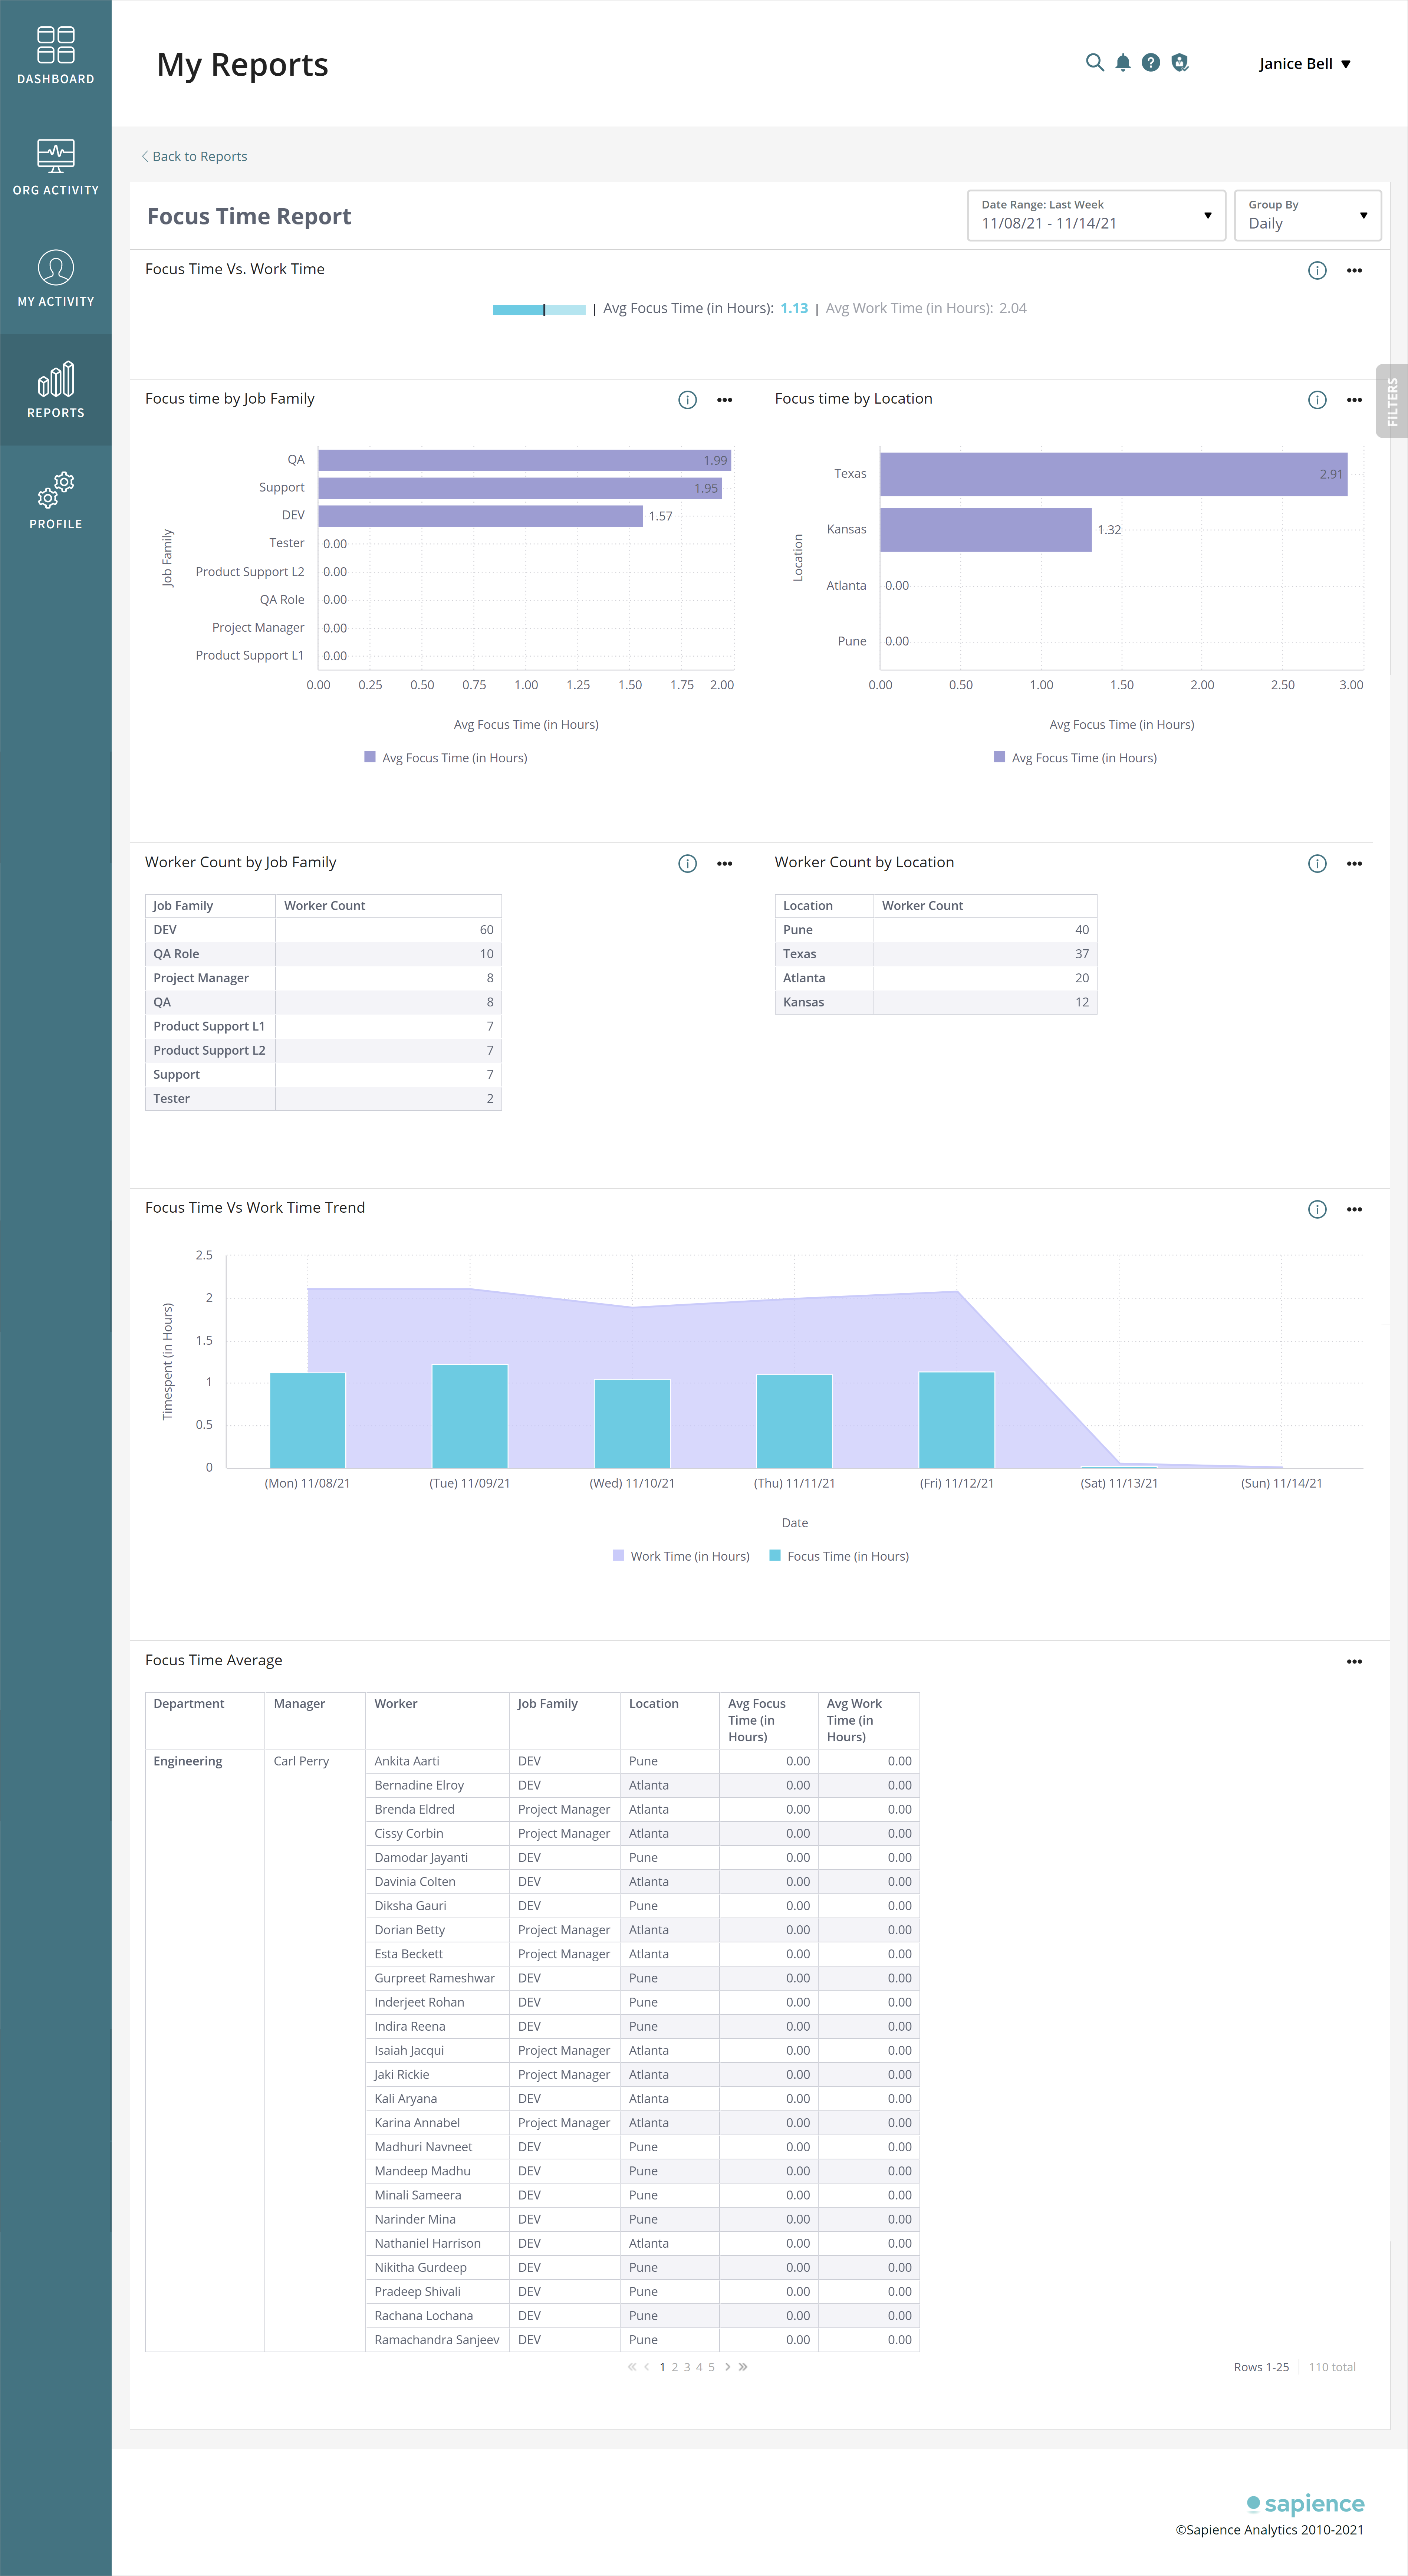The image size is (1408, 2576).
Task: Show info for Focus Time Vs. Work Time
Action: (1317, 270)
